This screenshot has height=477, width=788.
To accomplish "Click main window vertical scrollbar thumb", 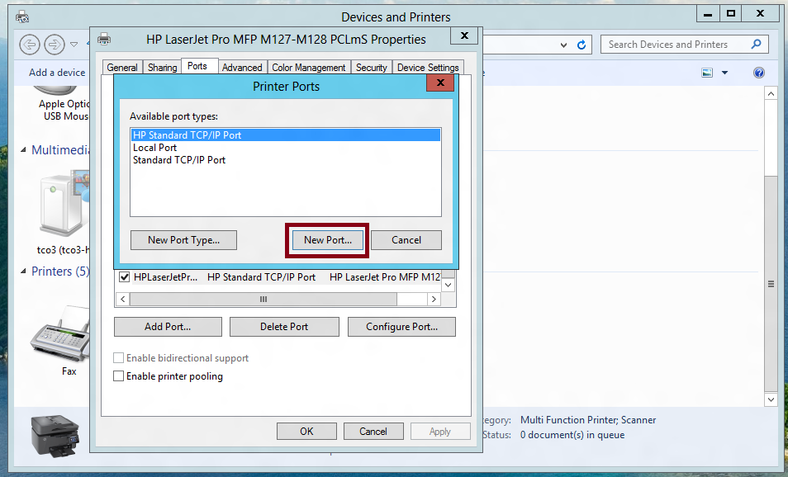I will point(771,284).
